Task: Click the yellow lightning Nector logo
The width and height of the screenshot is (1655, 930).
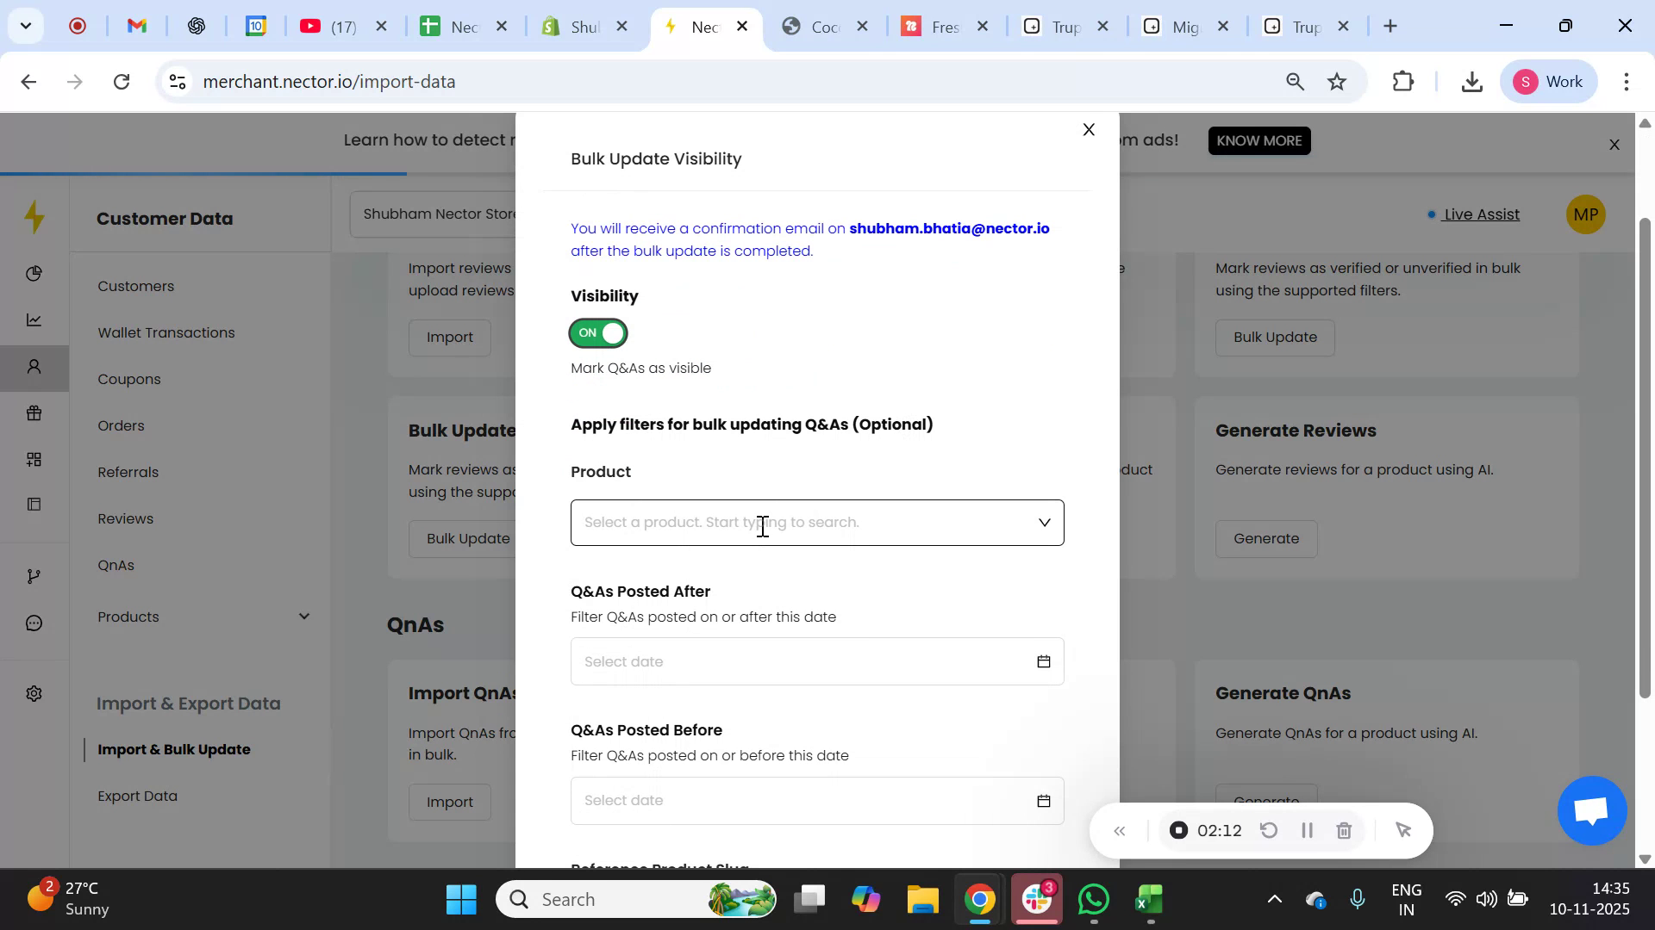Action: 34,218
